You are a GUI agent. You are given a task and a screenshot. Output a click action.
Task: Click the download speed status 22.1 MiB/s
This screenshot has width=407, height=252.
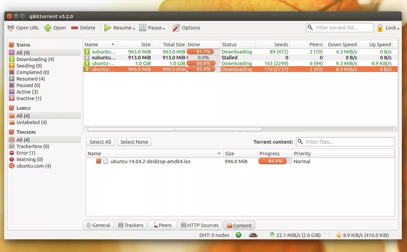(x=295, y=235)
